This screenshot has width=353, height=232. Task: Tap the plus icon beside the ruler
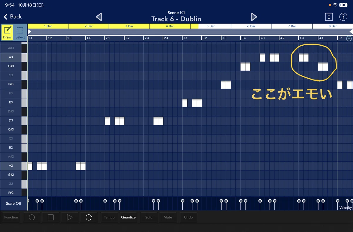[349, 39]
